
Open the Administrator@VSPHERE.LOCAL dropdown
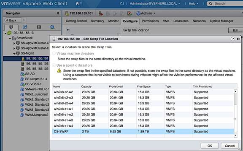tap(155, 3)
